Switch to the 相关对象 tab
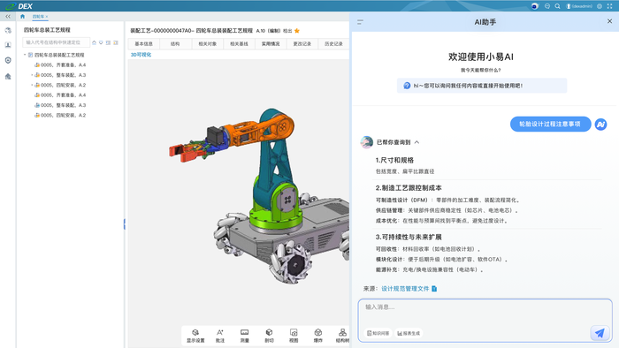The width and height of the screenshot is (619, 348). pos(207,44)
